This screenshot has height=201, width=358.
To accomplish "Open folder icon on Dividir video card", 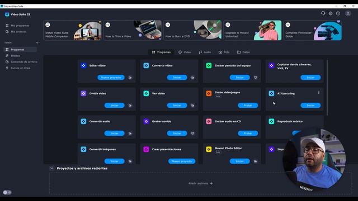I will [x=130, y=106].
